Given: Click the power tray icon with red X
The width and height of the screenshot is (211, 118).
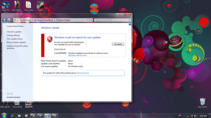Looking at the screenshot, I should pyautogui.click(x=192, y=116).
